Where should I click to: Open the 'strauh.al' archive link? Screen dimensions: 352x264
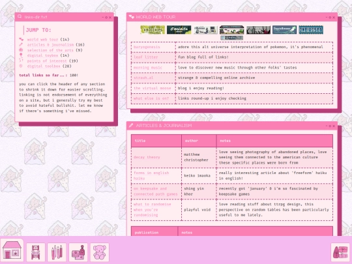pyautogui.click(x=143, y=78)
